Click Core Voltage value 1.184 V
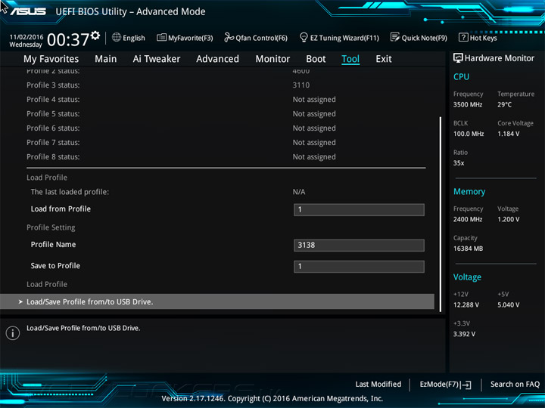 pos(509,134)
